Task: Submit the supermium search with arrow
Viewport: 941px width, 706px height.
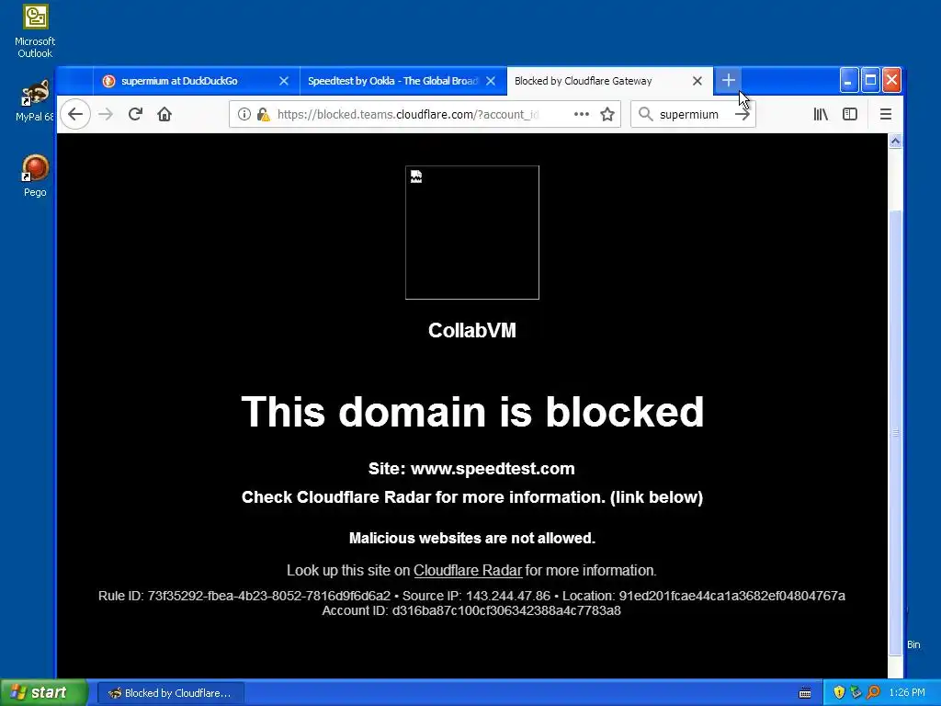Action: [743, 114]
